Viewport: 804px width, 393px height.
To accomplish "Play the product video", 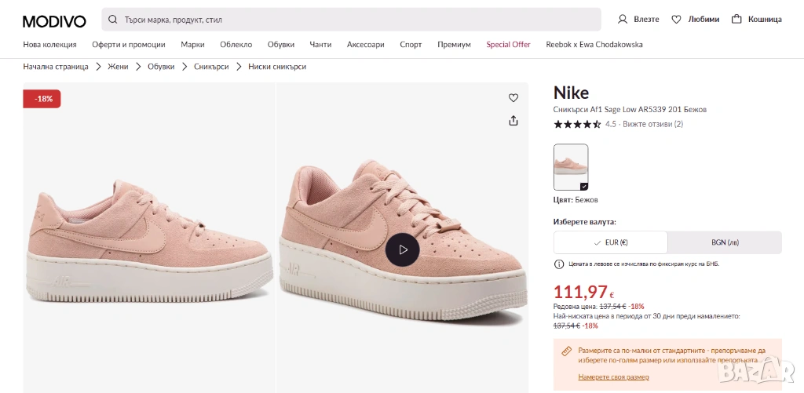I will coord(403,249).
